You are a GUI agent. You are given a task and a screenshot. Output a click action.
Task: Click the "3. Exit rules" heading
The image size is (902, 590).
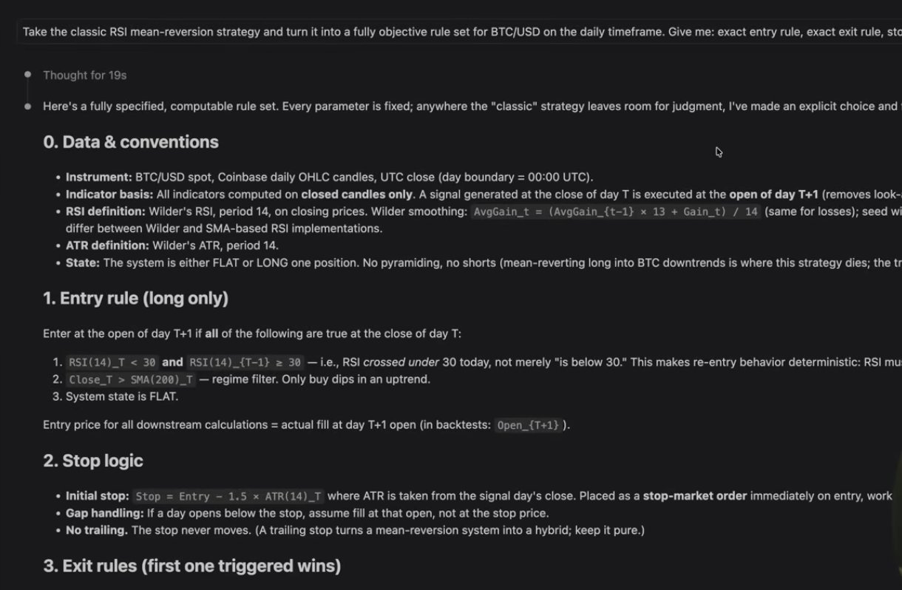point(191,566)
